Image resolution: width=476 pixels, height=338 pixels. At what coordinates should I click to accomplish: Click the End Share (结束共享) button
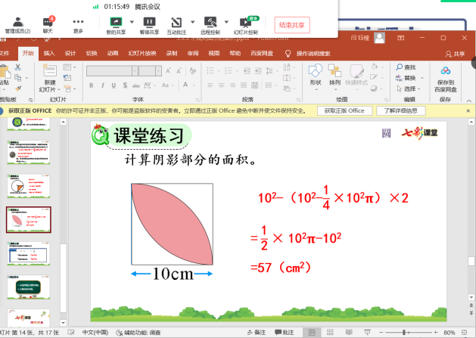(x=291, y=24)
